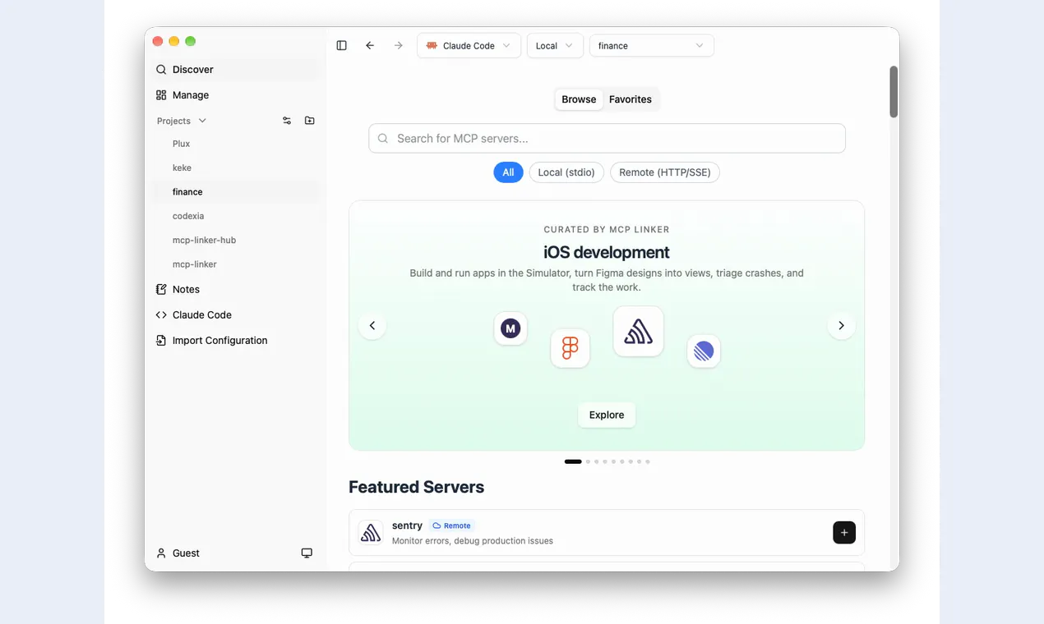Image resolution: width=1044 pixels, height=624 pixels.
Task: Go back with the left arrow
Action: coord(370,46)
